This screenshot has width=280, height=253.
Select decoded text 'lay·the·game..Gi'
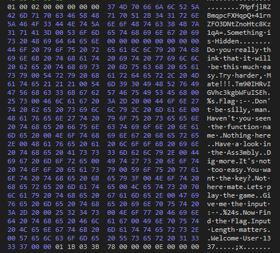tap(239, 195)
